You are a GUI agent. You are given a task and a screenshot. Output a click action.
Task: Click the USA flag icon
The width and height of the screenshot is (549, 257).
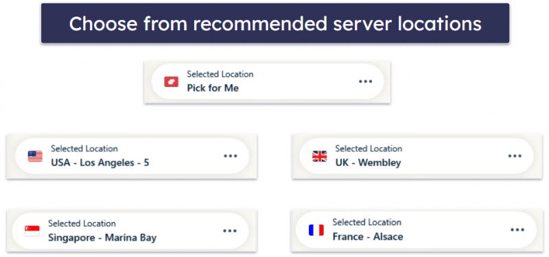coord(35,156)
